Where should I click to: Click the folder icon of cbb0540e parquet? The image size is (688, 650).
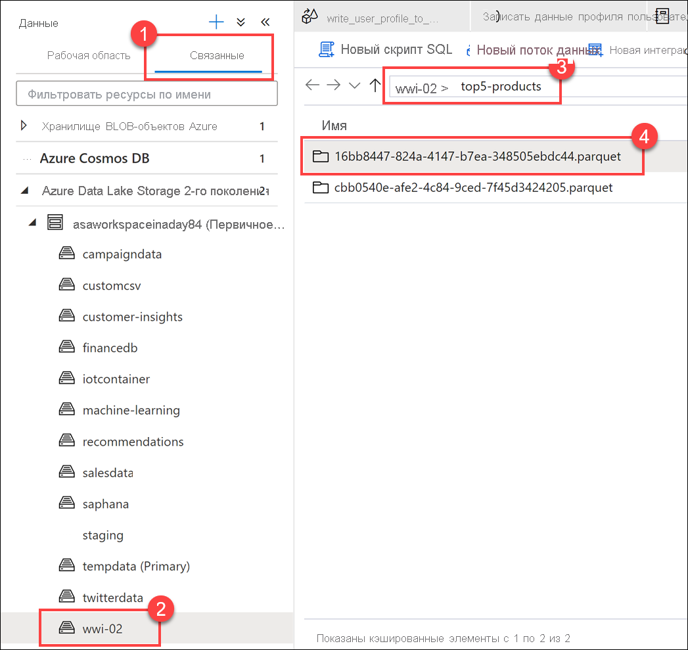320,187
